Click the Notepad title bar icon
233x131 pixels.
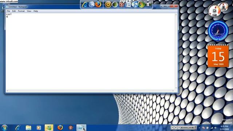pyautogui.click(x=7, y=7)
